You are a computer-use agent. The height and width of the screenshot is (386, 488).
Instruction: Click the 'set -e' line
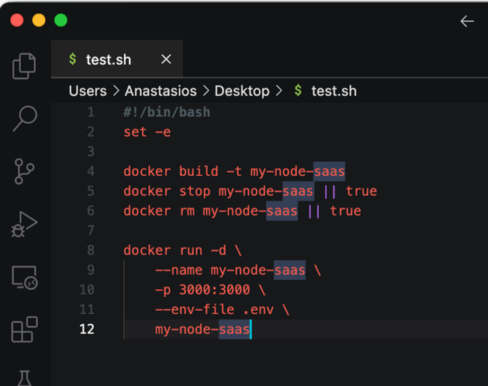(147, 132)
